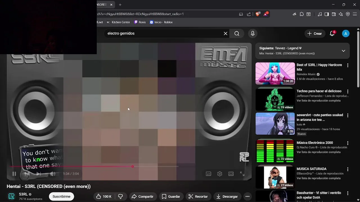Screen dimensions: 360x202
Task: Open YouTube notifications bell
Action: [332, 33]
